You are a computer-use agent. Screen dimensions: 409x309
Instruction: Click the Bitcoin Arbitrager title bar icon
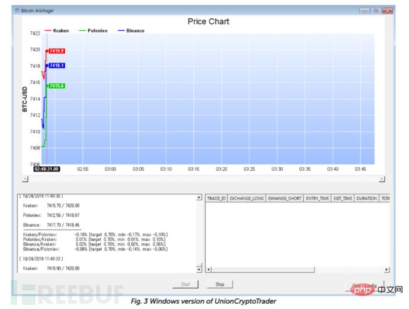(17, 11)
